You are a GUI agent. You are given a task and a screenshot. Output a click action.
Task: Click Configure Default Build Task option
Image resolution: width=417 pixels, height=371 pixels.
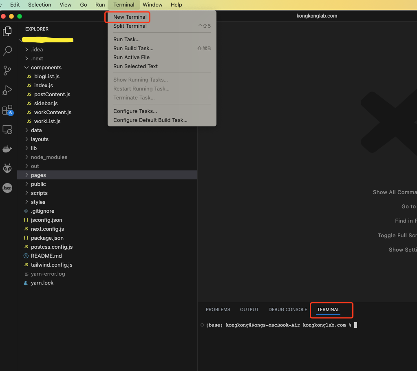(x=150, y=120)
